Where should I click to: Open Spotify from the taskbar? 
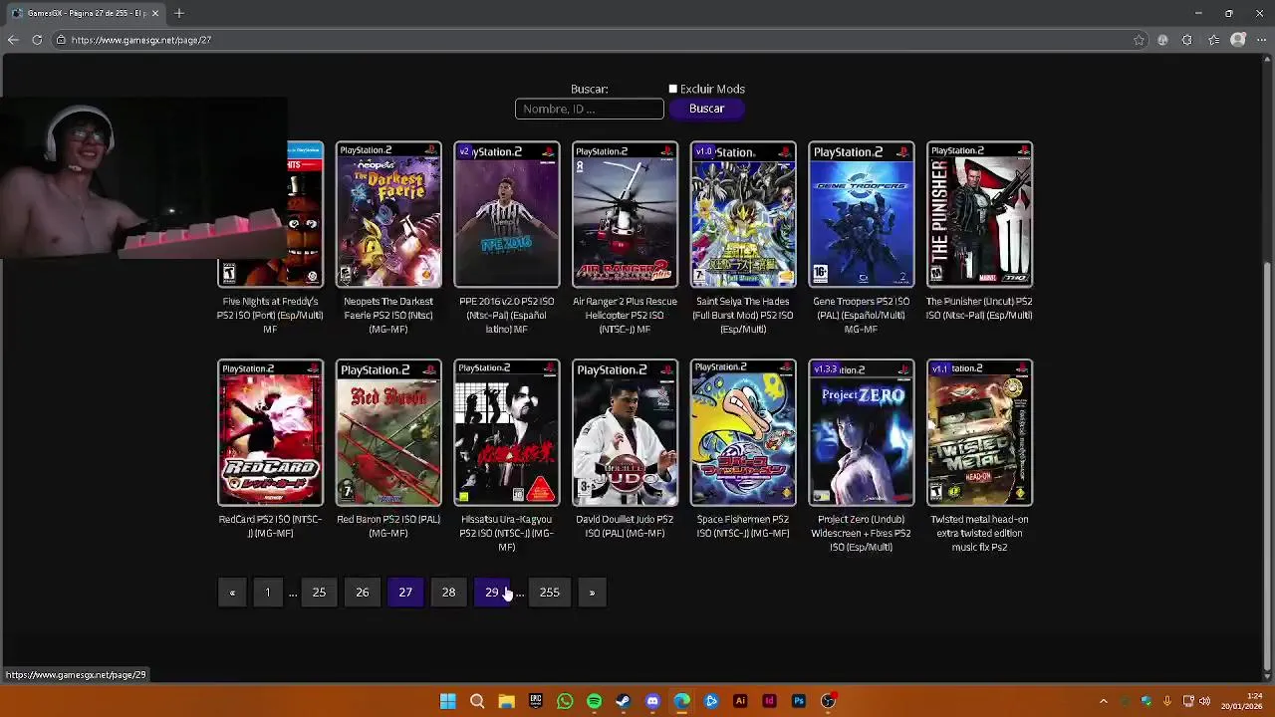[594, 701]
